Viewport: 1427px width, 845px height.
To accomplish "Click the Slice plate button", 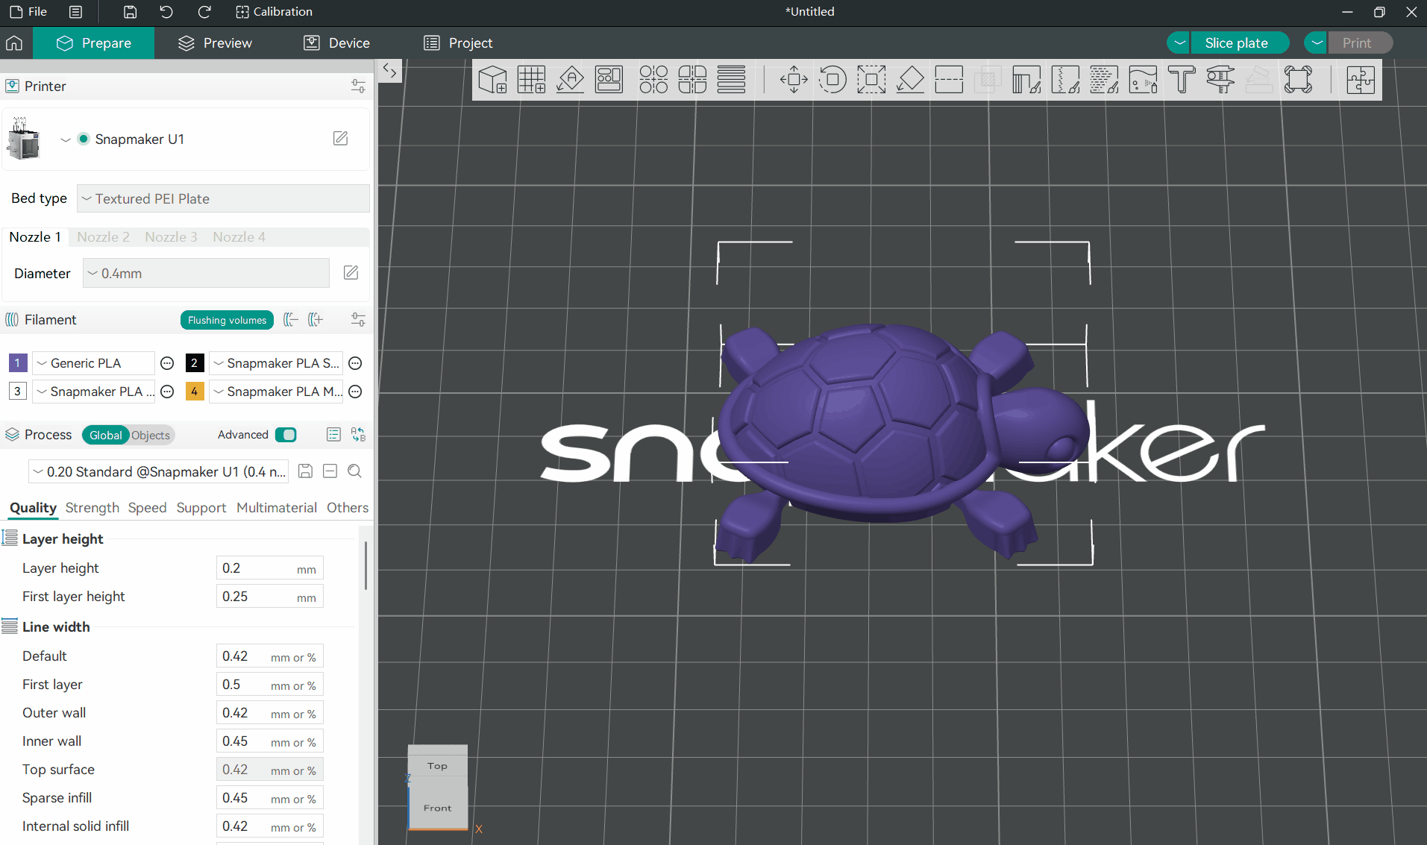I will pos(1238,43).
